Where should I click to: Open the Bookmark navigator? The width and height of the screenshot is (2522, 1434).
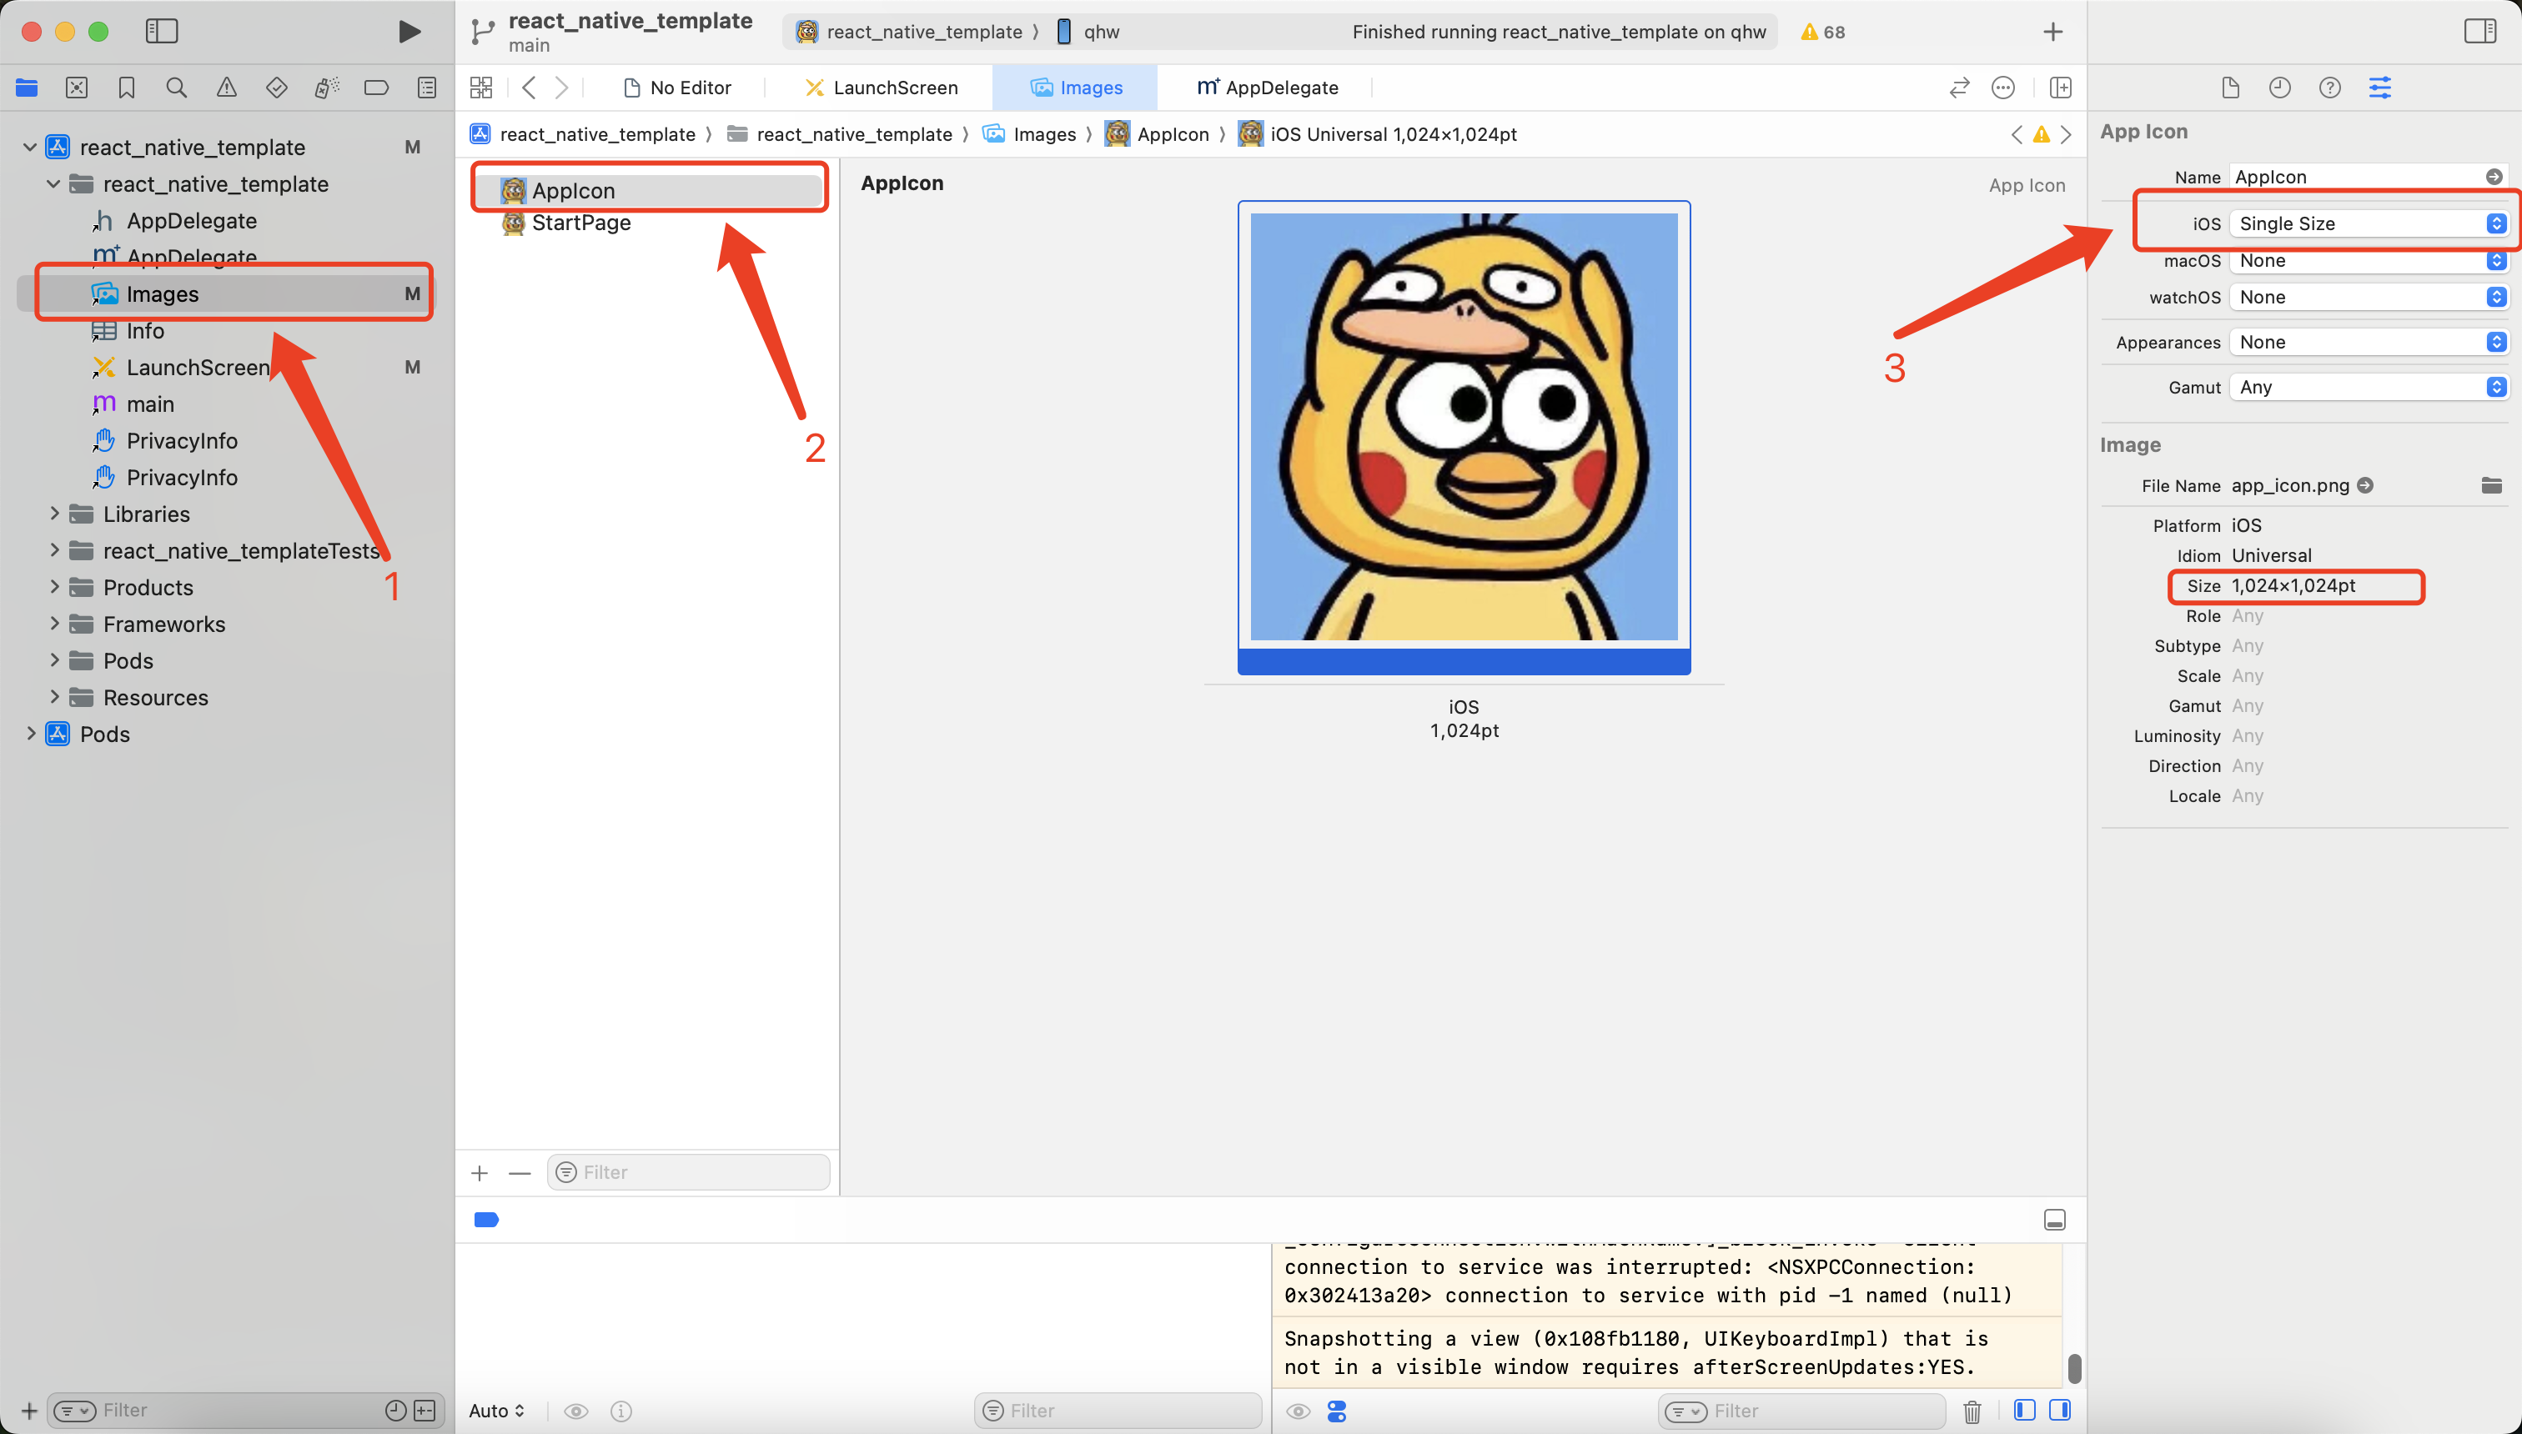(126, 87)
